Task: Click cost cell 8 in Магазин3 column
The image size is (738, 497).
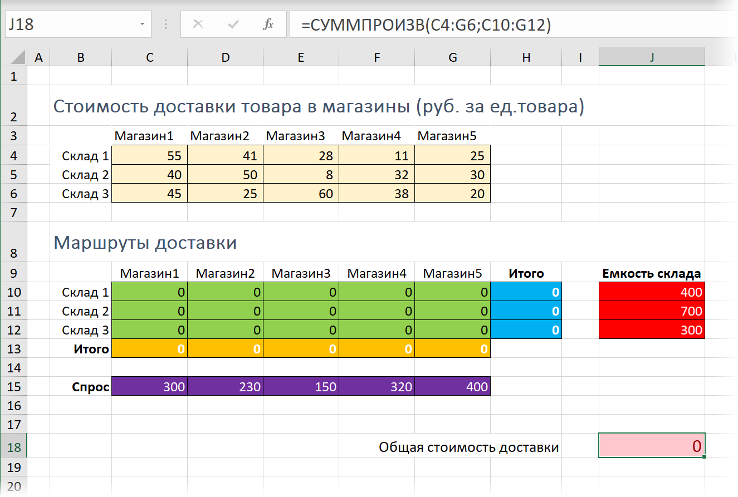Action: click(x=301, y=175)
